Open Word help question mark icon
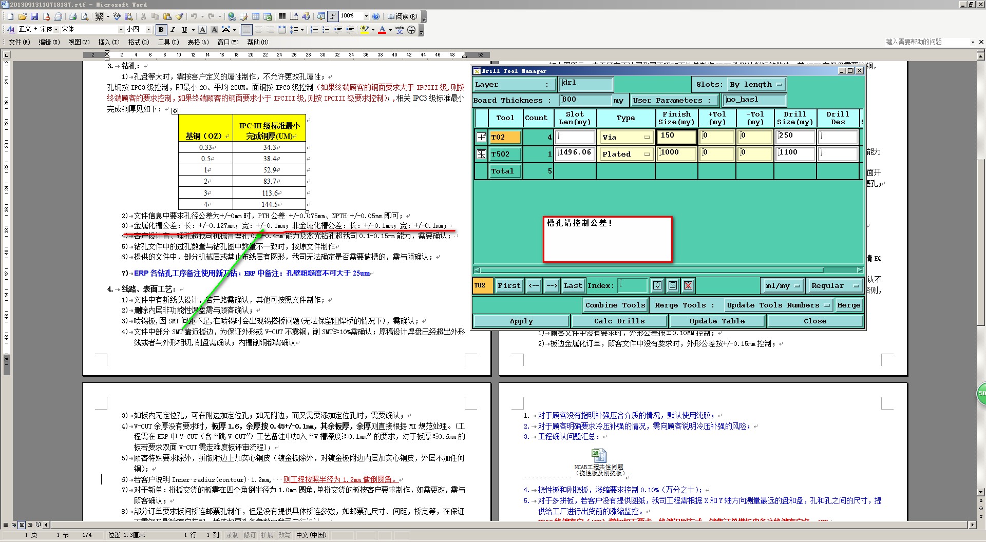986x542 pixels. [376, 16]
